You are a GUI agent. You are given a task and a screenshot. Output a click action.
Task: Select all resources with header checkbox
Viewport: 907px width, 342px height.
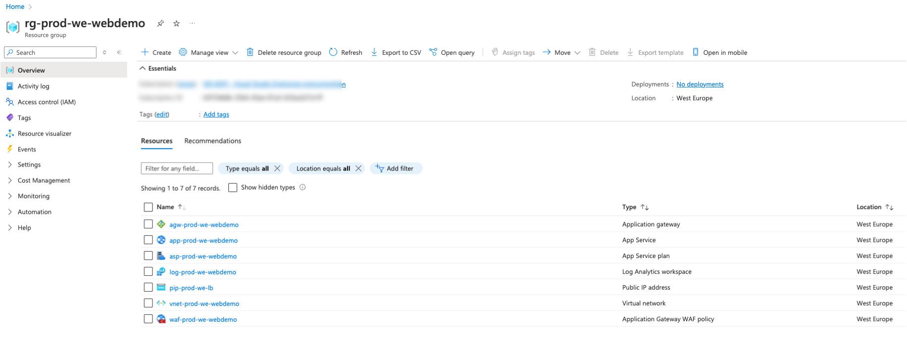[148, 207]
